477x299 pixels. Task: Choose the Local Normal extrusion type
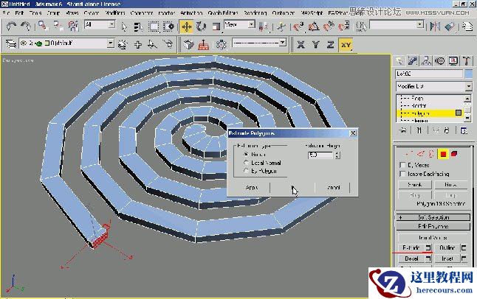[x=246, y=163]
